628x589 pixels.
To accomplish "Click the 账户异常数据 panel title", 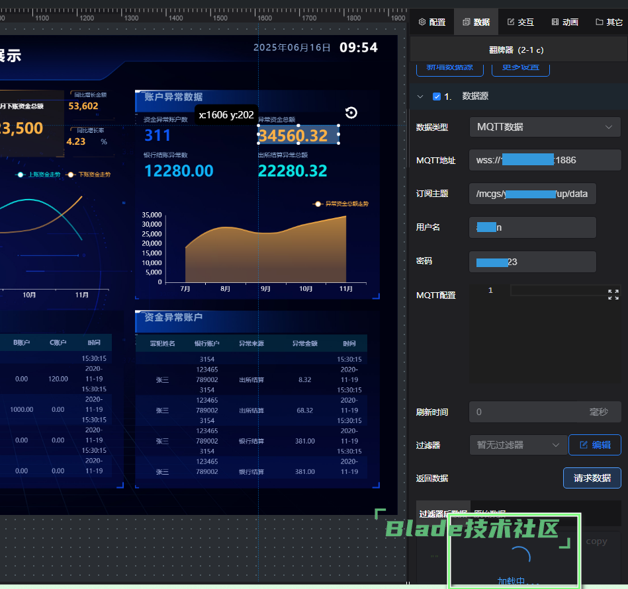I will [173, 97].
